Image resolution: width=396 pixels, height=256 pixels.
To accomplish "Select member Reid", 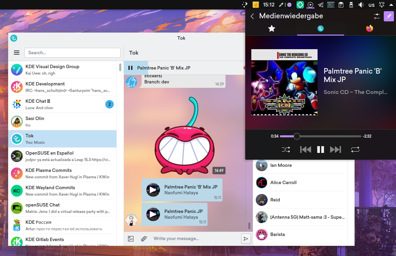I will point(300,200).
